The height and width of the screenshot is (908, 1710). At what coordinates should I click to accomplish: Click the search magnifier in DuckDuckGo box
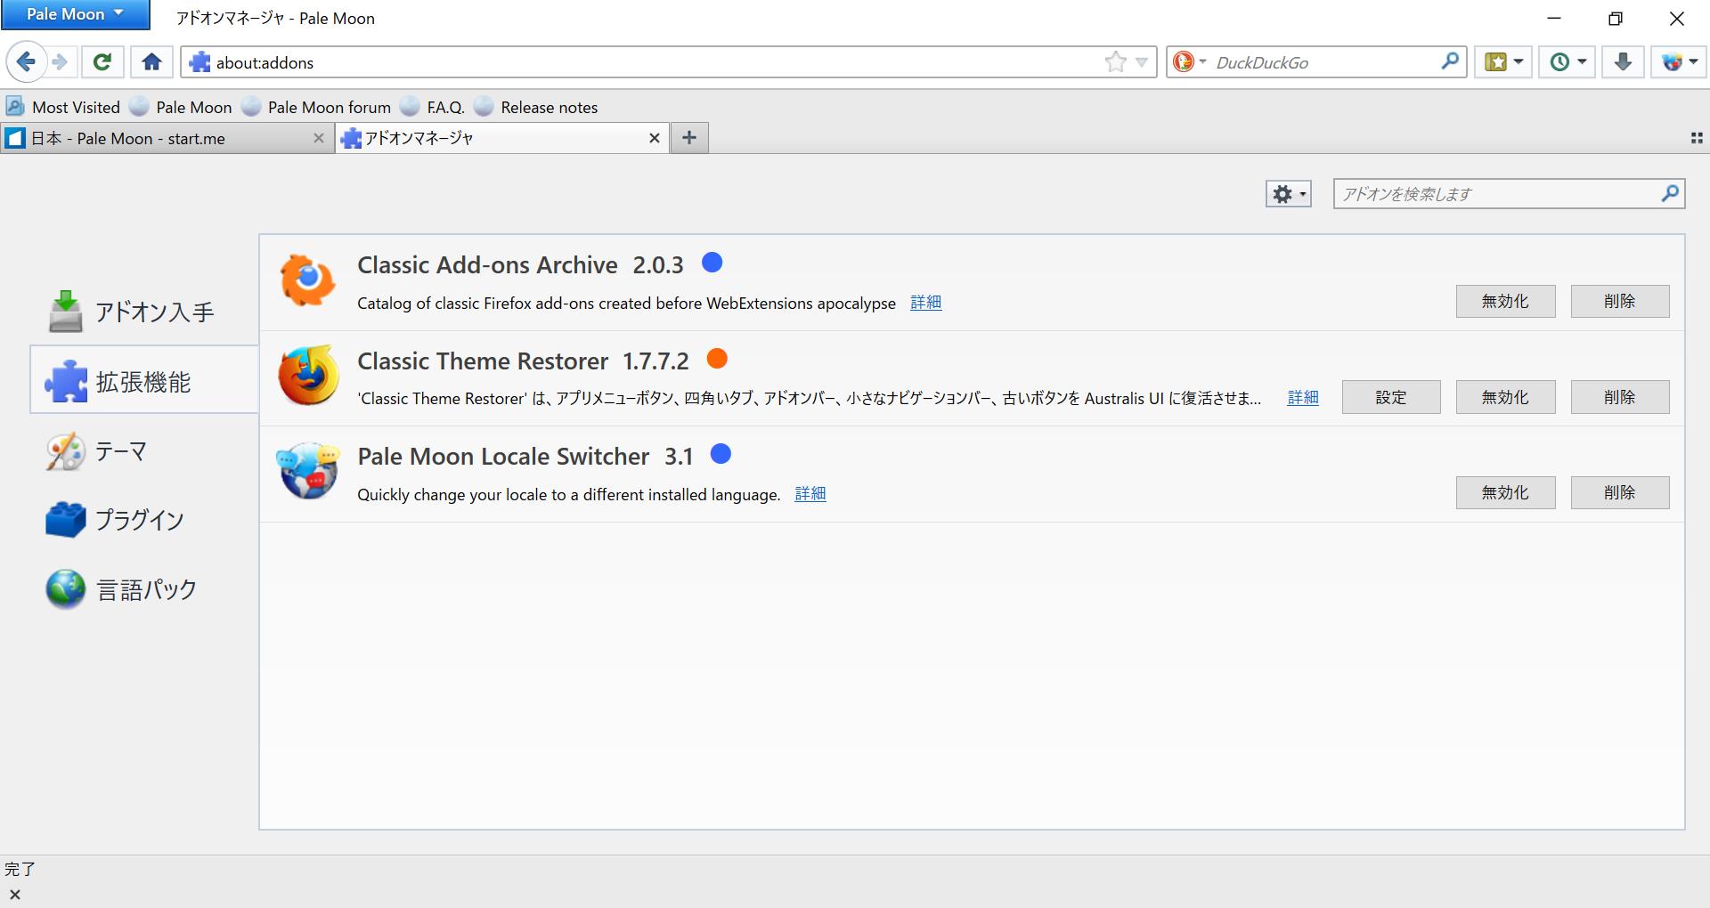click(1450, 61)
